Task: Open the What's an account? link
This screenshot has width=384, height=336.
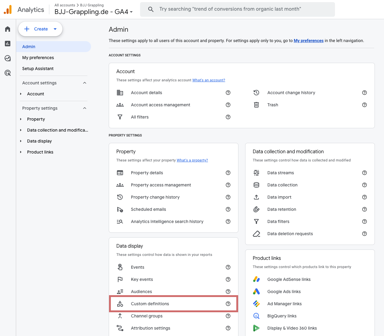Action: [209, 80]
